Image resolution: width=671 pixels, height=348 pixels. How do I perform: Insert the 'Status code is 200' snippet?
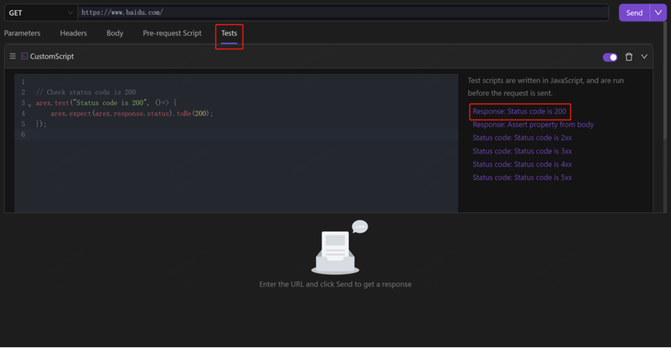tap(519, 112)
